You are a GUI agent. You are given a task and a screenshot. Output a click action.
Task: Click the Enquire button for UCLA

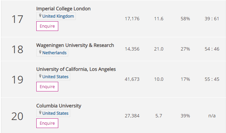[x=47, y=87]
